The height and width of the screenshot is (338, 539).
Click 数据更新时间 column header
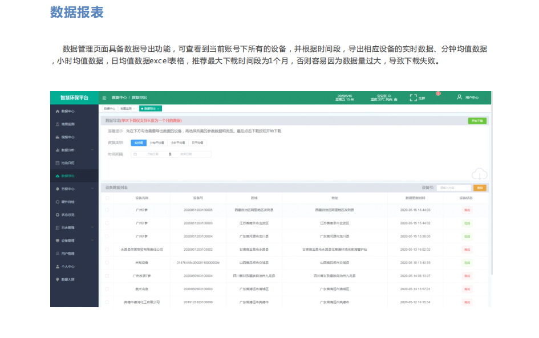415,198
